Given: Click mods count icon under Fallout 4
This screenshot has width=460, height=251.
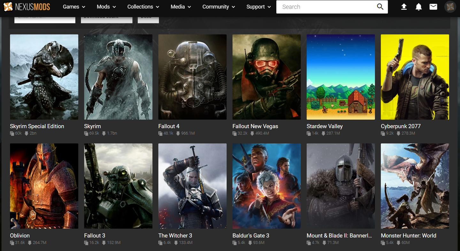Looking at the screenshot, I should click(x=160, y=133).
